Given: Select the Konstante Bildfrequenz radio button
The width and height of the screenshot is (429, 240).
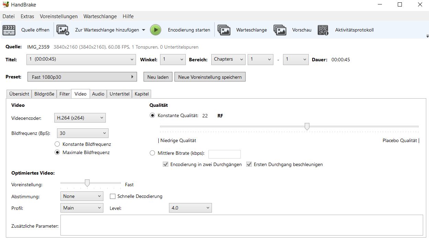Looking at the screenshot, I should point(57,144).
